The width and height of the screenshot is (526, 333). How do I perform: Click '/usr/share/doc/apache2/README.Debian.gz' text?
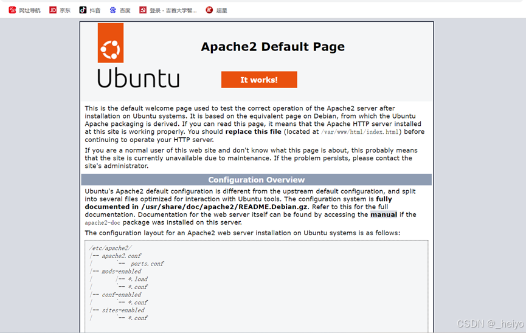tap(224, 207)
